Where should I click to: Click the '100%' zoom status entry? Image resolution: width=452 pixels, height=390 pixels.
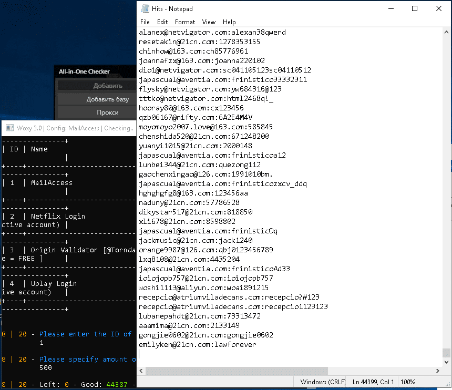(x=408, y=382)
